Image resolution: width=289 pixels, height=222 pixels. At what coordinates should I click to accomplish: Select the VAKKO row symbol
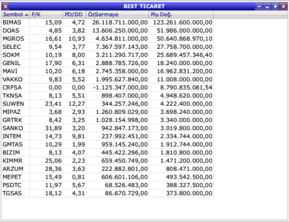coord(13,79)
